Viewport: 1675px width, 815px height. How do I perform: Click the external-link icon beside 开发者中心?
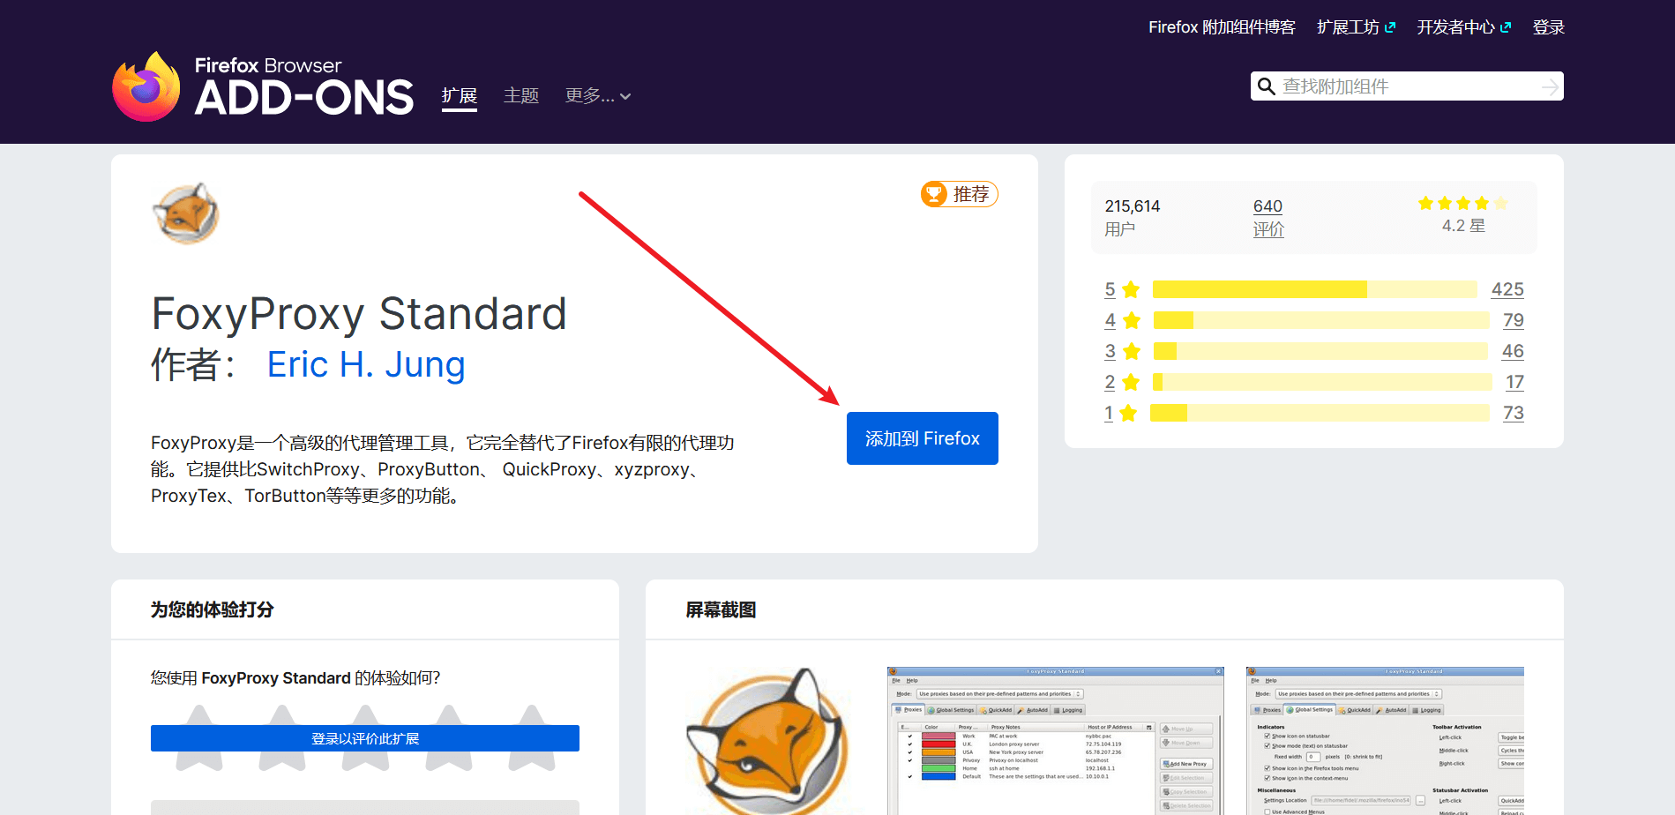tap(1506, 27)
